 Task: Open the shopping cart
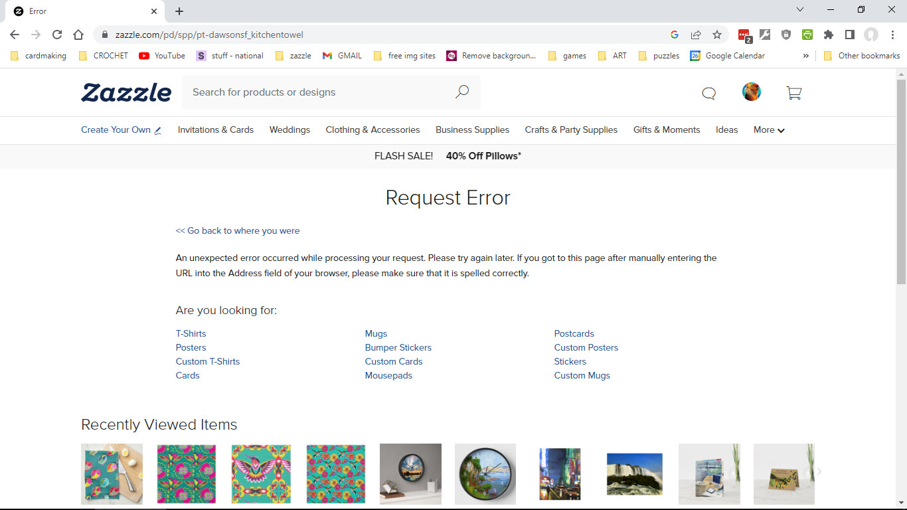[x=793, y=93]
